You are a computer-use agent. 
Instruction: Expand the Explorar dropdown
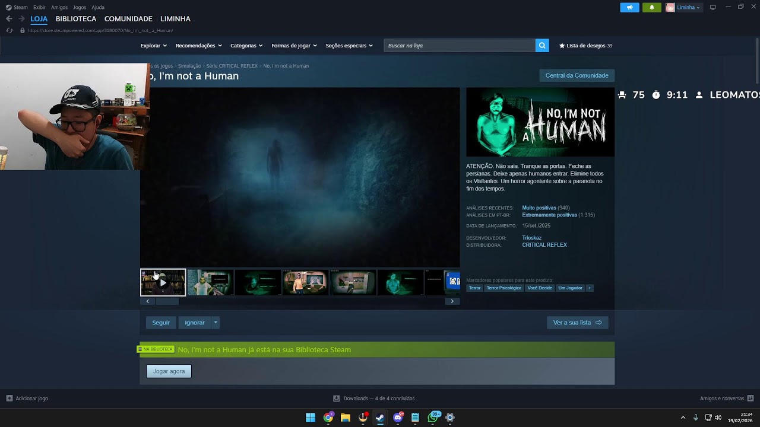(153, 46)
